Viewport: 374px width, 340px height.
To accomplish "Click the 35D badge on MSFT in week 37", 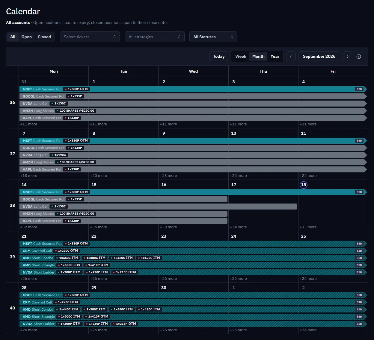I will coord(359,141).
